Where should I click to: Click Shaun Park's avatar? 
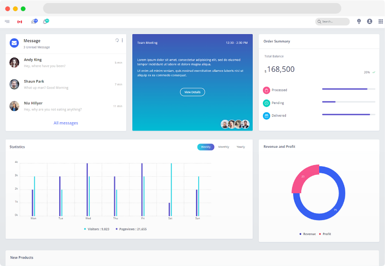coord(14,84)
